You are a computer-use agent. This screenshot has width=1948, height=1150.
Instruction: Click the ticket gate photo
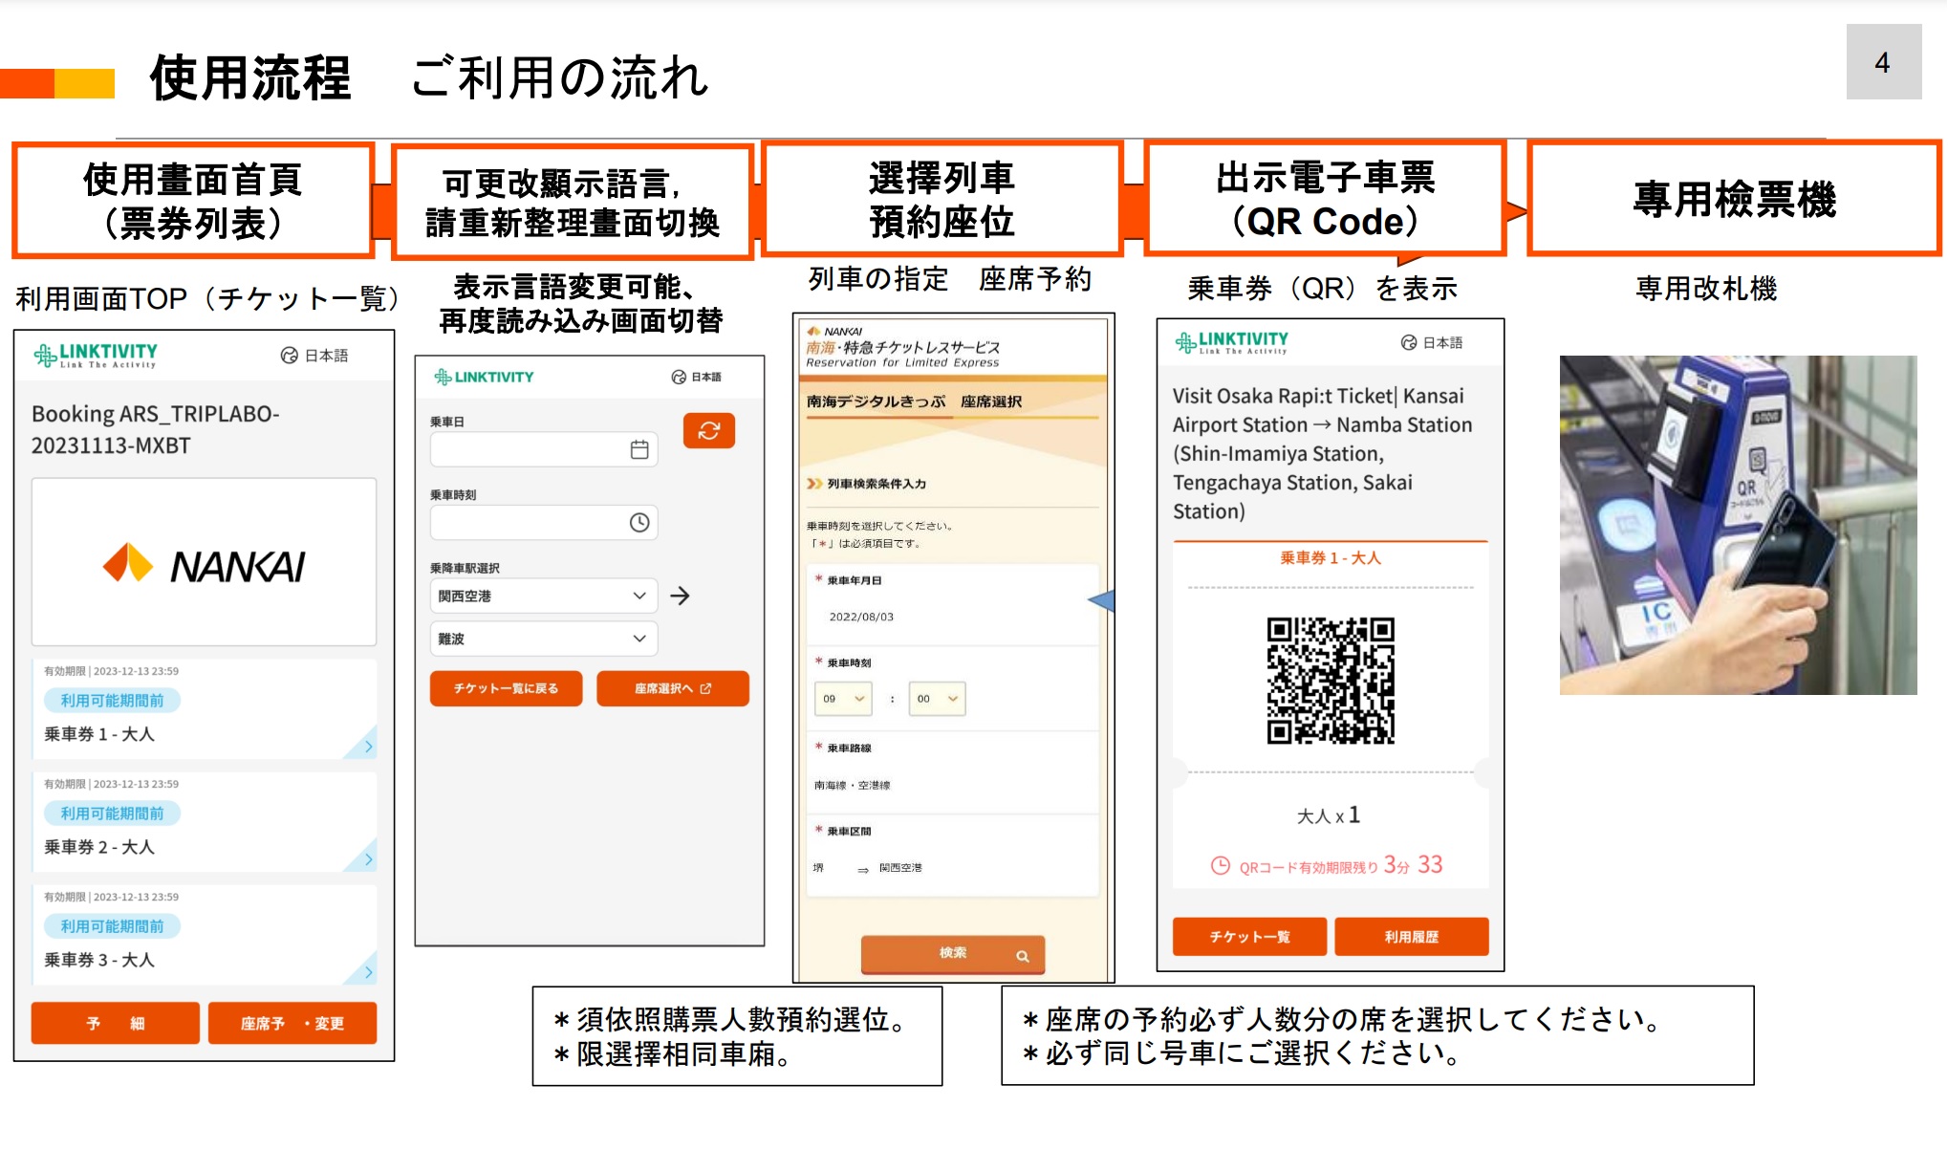(1738, 525)
